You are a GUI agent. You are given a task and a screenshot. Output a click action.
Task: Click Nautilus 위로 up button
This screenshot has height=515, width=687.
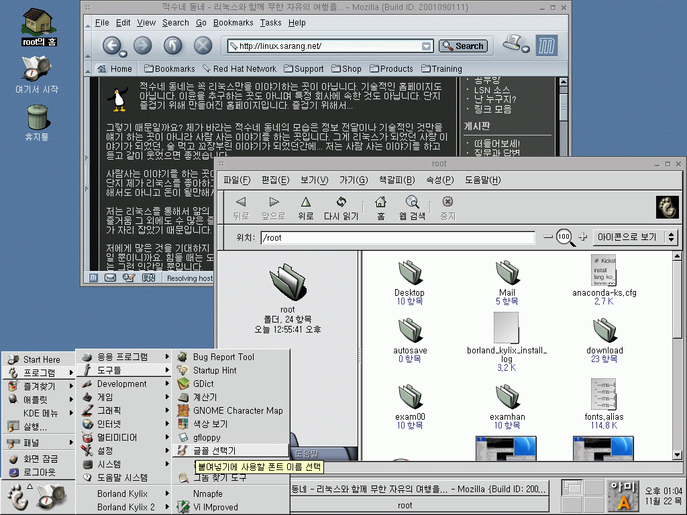click(305, 208)
